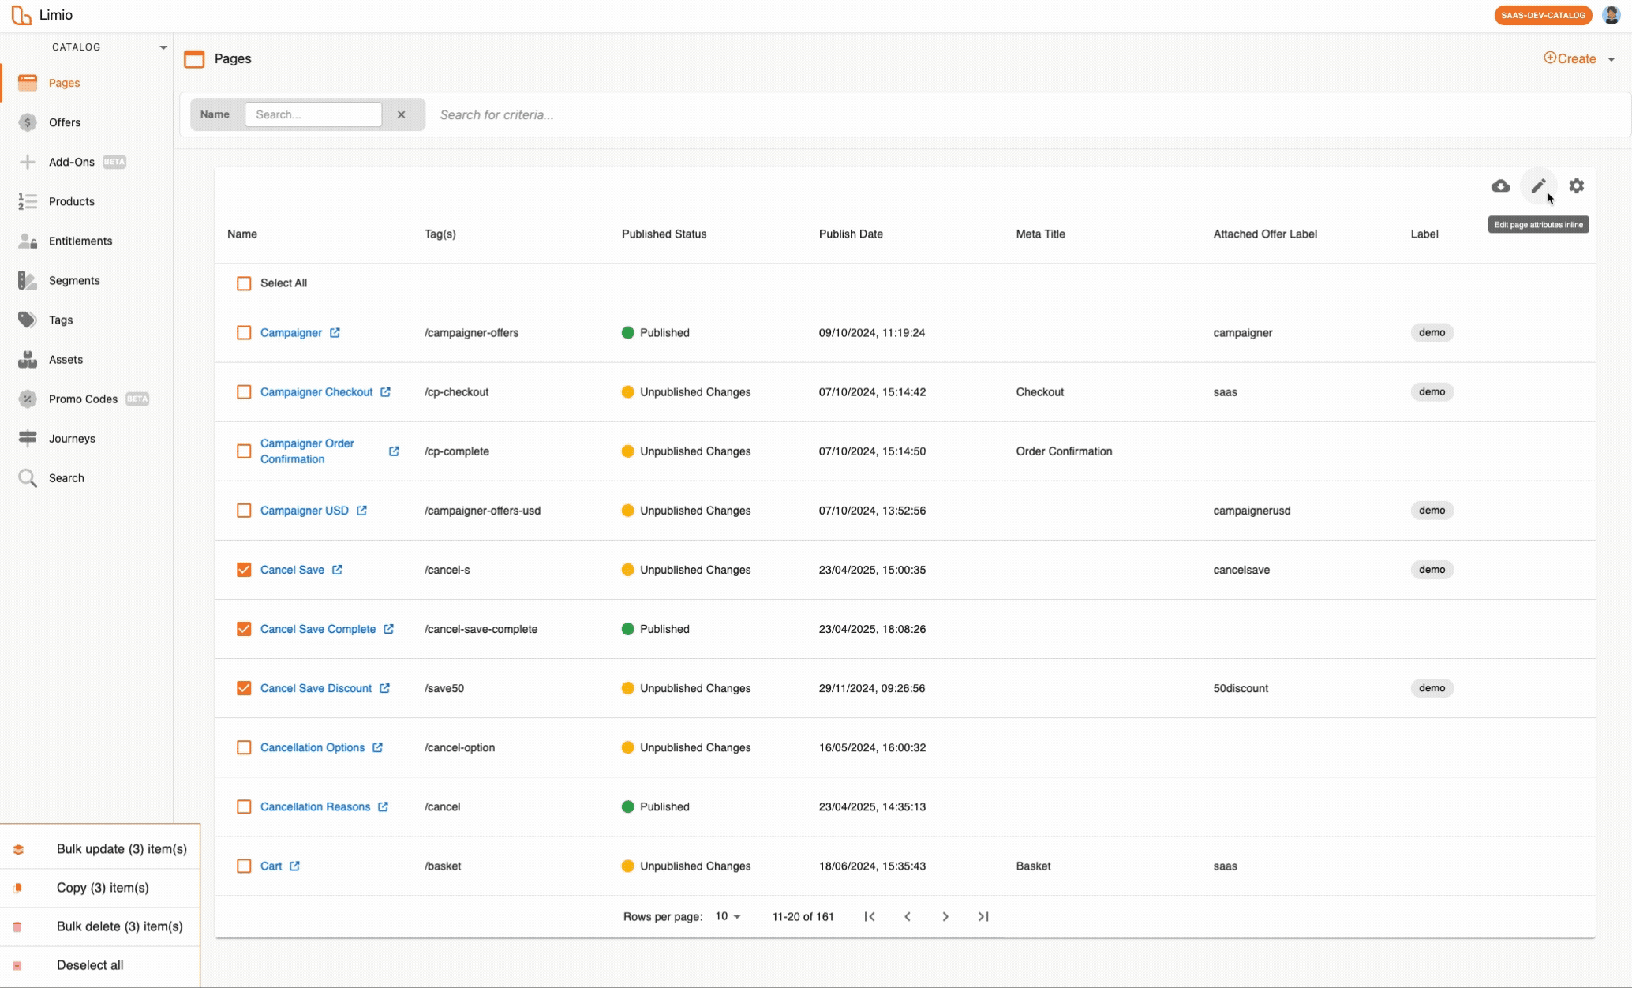Clear the Name filter with X
Image resolution: width=1632 pixels, height=988 pixels.
pyautogui.click(x=401, y=114)
